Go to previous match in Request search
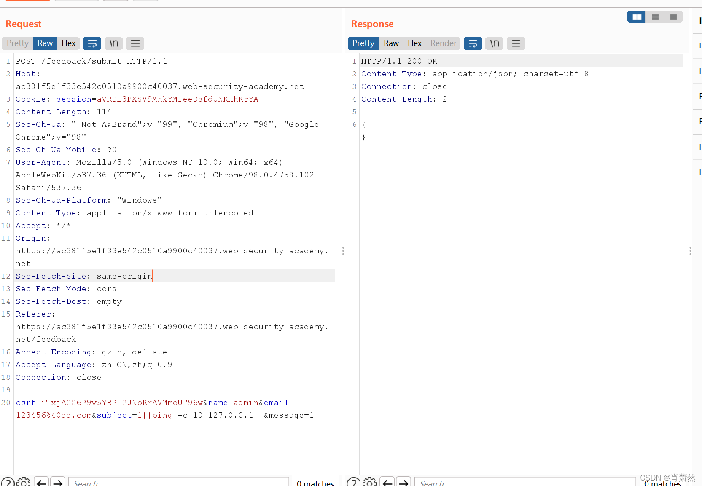 [x=41, y=482]
